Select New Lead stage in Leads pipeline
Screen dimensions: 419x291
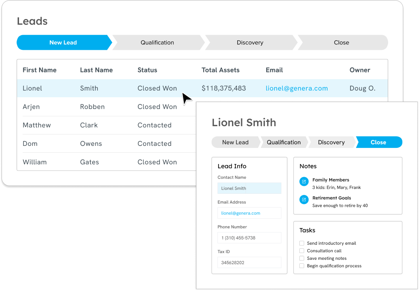coord(63,42)
